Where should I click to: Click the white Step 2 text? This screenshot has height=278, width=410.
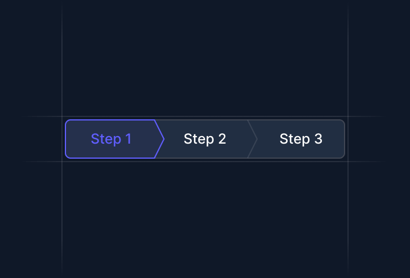tap(204, 139)
